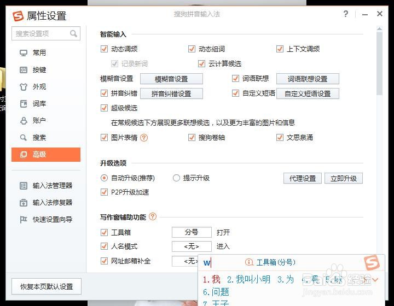
Task: Toggle 拼音纠错 checkbox
Action: 104,93
